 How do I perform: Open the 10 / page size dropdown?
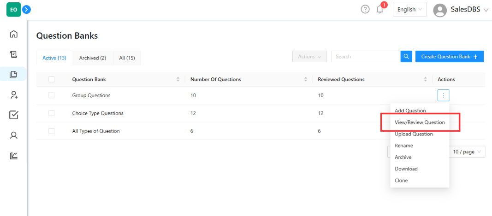[x=467, y=152]
